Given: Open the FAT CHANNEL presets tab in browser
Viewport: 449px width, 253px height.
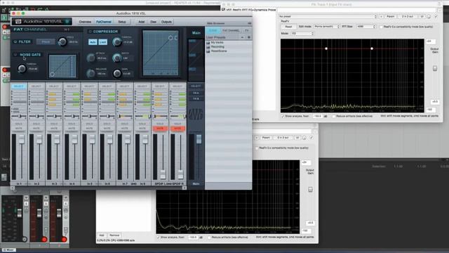Looking at the screenshot, I should (231, 30).
